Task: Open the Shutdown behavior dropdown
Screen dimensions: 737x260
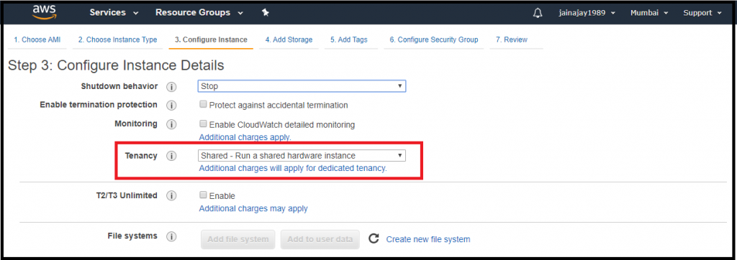Action: tap(302, 86)
